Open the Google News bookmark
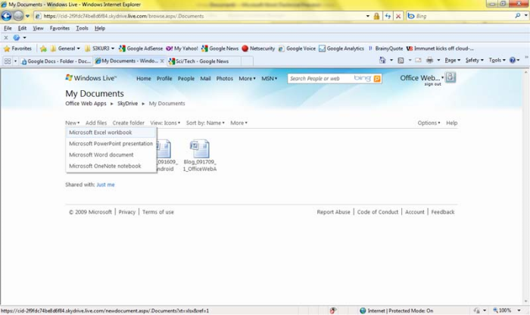The image size is (530, 315). 220,48
